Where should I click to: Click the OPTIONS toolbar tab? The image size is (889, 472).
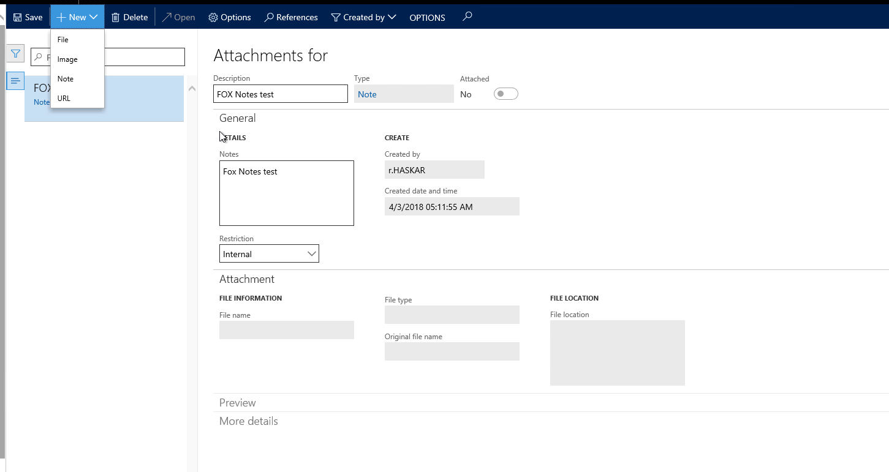[x=427, y=18]
